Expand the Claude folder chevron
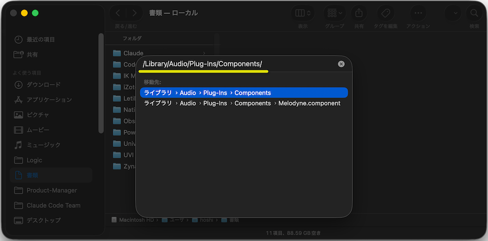This screenshot has height=241, width=488. [x=204, y=53]
